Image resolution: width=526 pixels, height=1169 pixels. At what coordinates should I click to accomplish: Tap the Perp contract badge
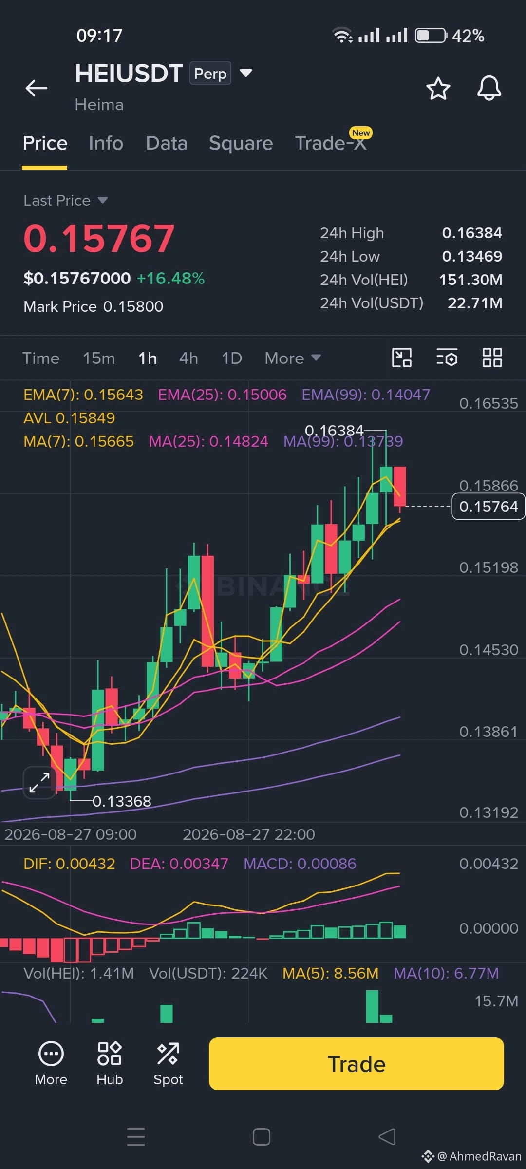(x=210, y=73)
